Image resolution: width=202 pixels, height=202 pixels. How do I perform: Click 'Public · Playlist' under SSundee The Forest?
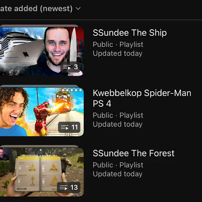[x=118, y=165]
